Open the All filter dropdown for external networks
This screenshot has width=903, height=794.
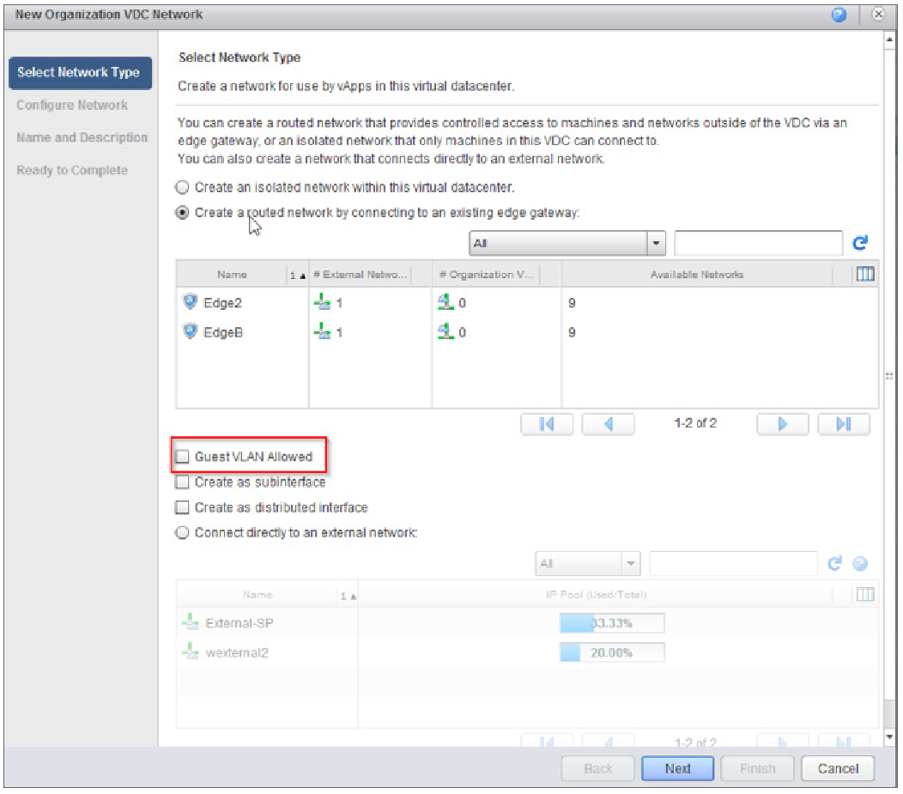pos(588,563)
